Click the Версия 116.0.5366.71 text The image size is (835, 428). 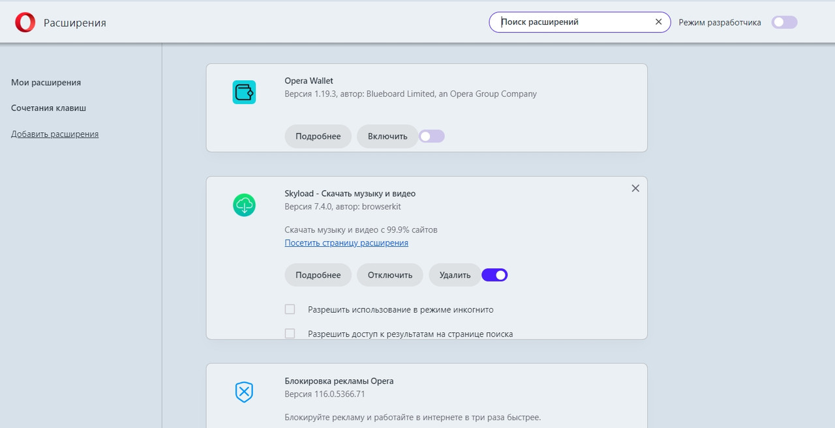tap(325, 394)
